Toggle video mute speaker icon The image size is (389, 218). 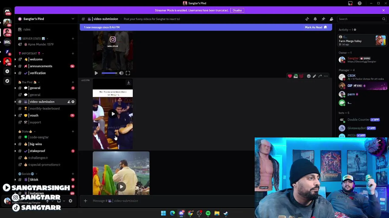click(121, 73)
